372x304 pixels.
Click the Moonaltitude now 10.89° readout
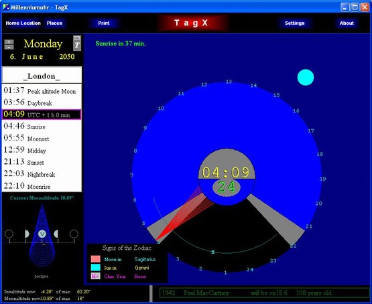point(44,299)
